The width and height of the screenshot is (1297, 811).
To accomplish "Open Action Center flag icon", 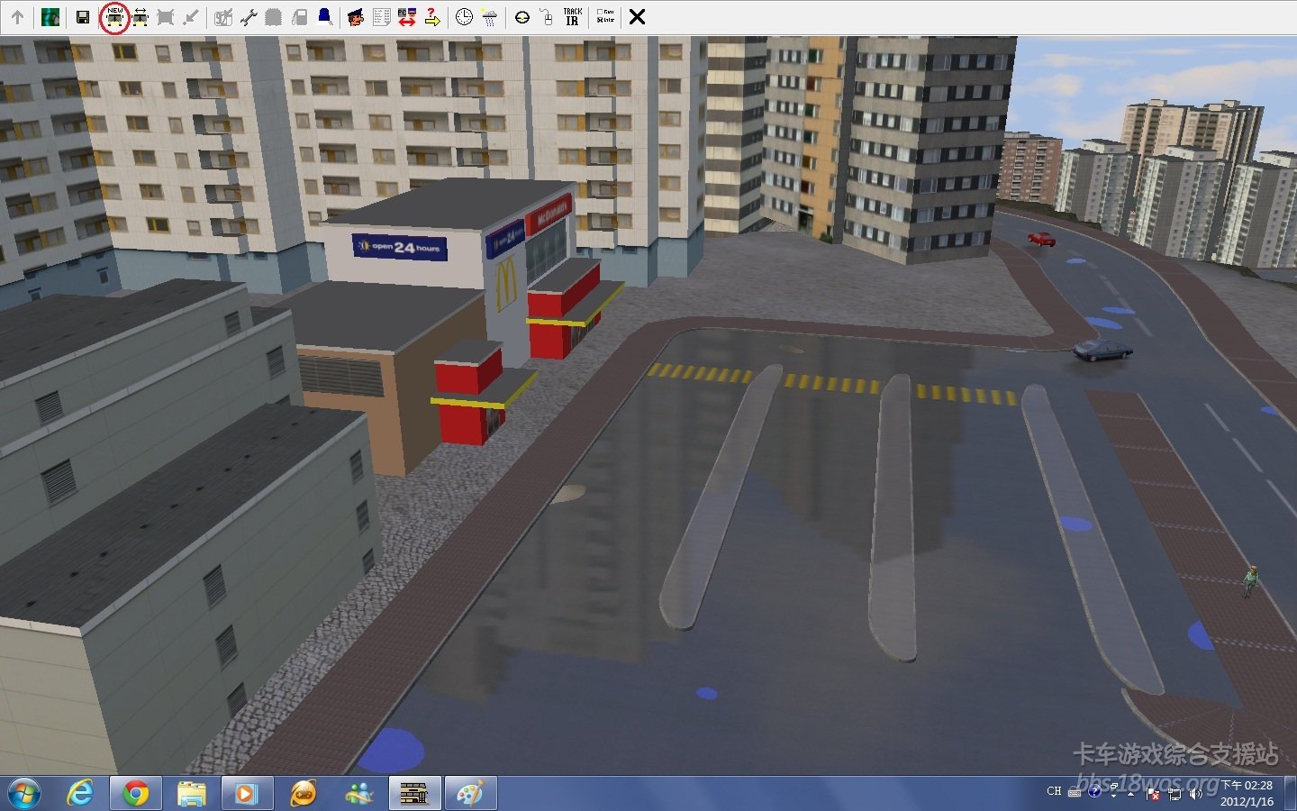I will 1153,794.
